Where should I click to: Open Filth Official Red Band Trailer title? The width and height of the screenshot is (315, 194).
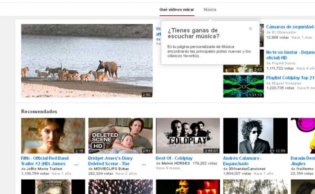coord(45,161)
